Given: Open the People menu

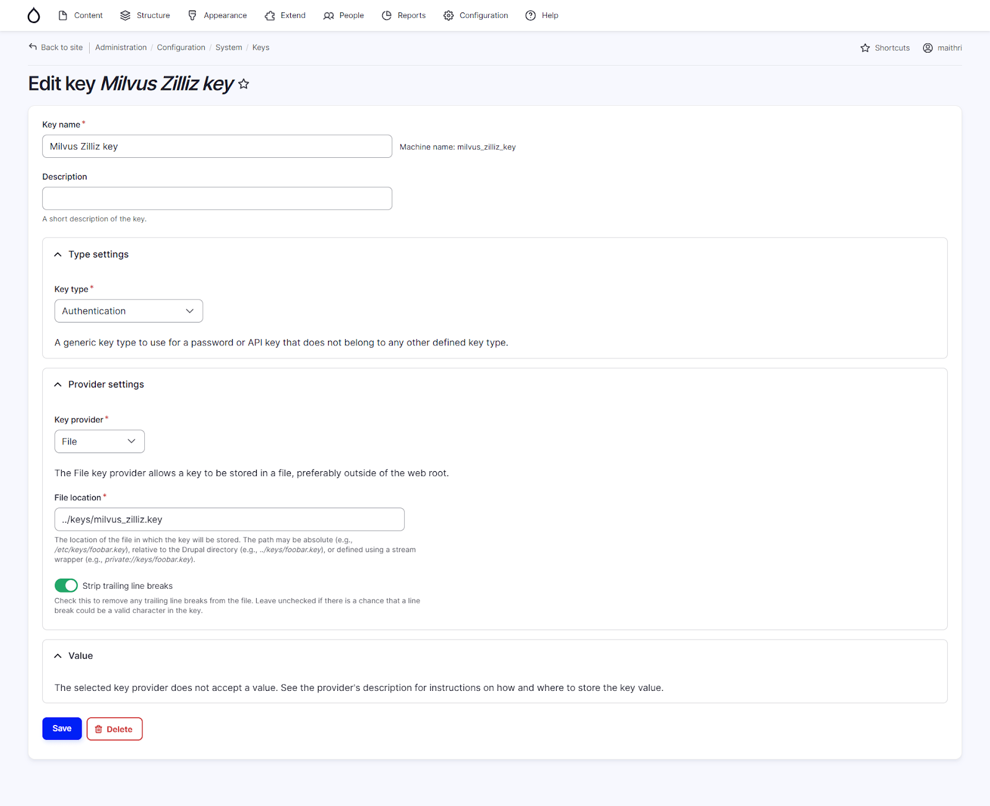Looking at the screenshot, I should point(343,15).
